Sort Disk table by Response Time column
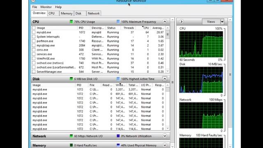The height and width of the screenshot is (148, 263). pyautogui.click(x=159, y=85)
